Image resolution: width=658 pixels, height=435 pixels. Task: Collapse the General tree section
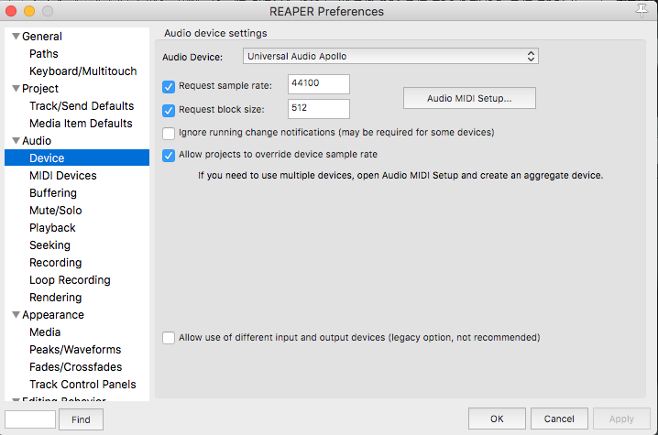tap(15, 37)
